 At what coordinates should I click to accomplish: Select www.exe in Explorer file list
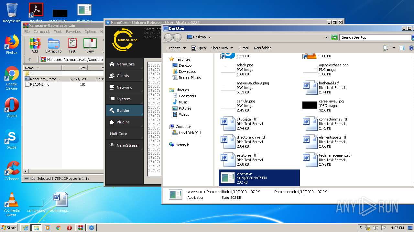click(x=259, y=178)
